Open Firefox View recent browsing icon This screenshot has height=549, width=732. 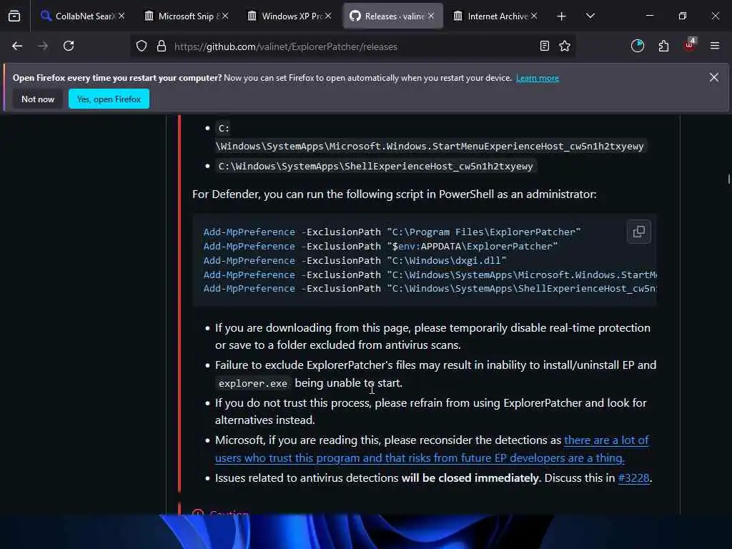[14, 16]
